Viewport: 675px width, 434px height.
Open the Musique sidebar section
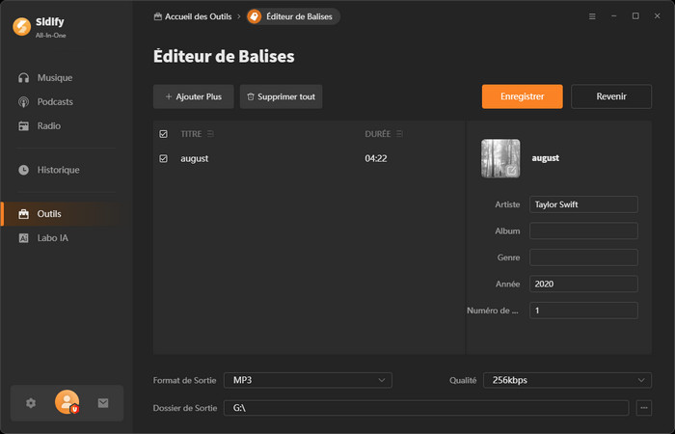pyautogui.click(x=54, y=77)
